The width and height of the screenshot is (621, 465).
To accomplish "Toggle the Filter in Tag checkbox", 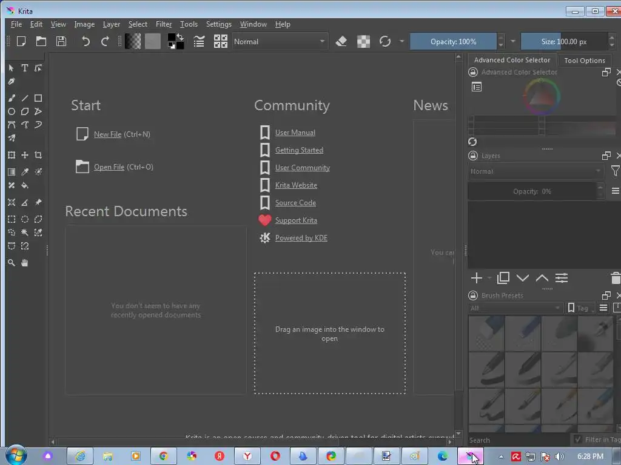I will pyautogui.click(x=578, y=440).
